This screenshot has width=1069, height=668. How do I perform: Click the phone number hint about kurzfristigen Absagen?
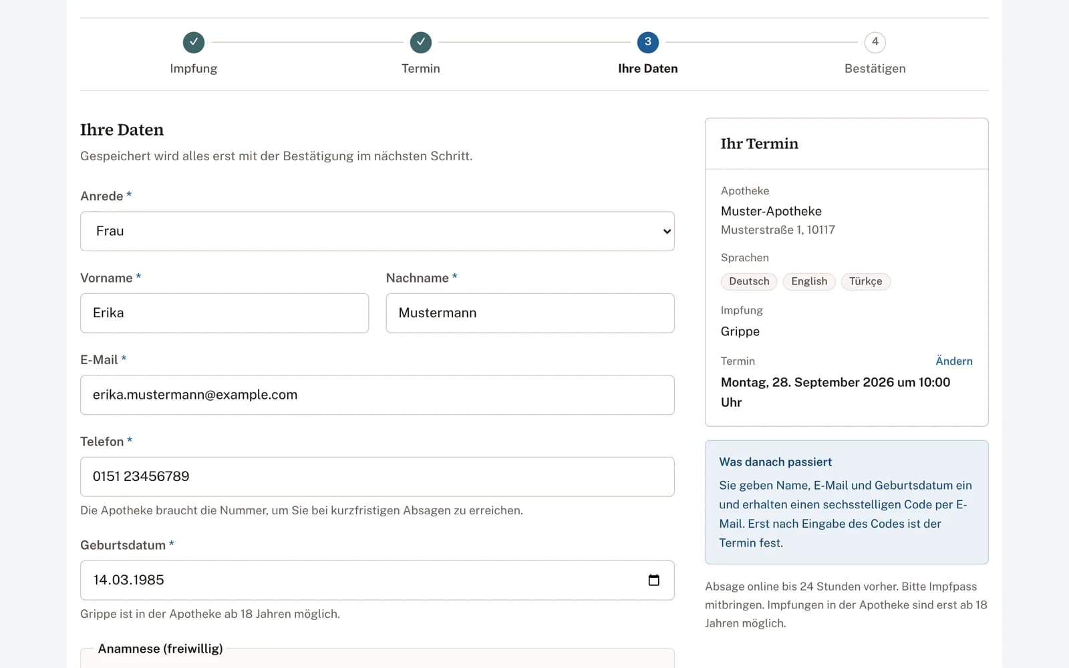pyautogui.click(x=301, y=510)
